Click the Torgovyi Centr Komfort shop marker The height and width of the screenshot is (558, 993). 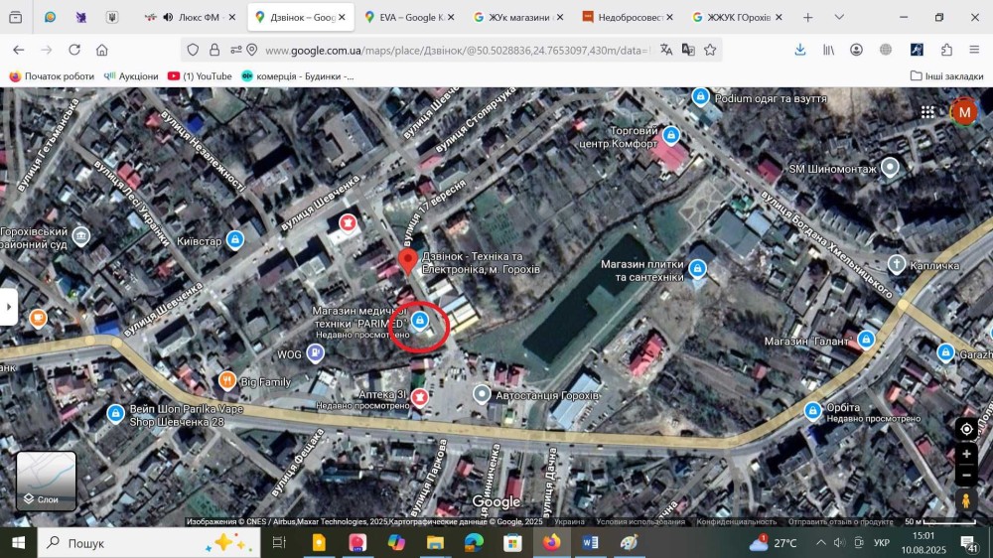point(671,135)
